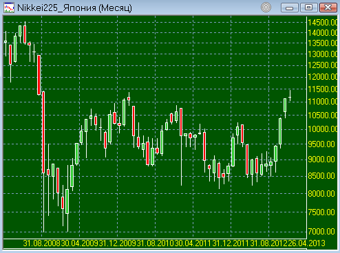Click the round target icon in title bar
This screenshot has width=340, height=253.
point(266,8)
